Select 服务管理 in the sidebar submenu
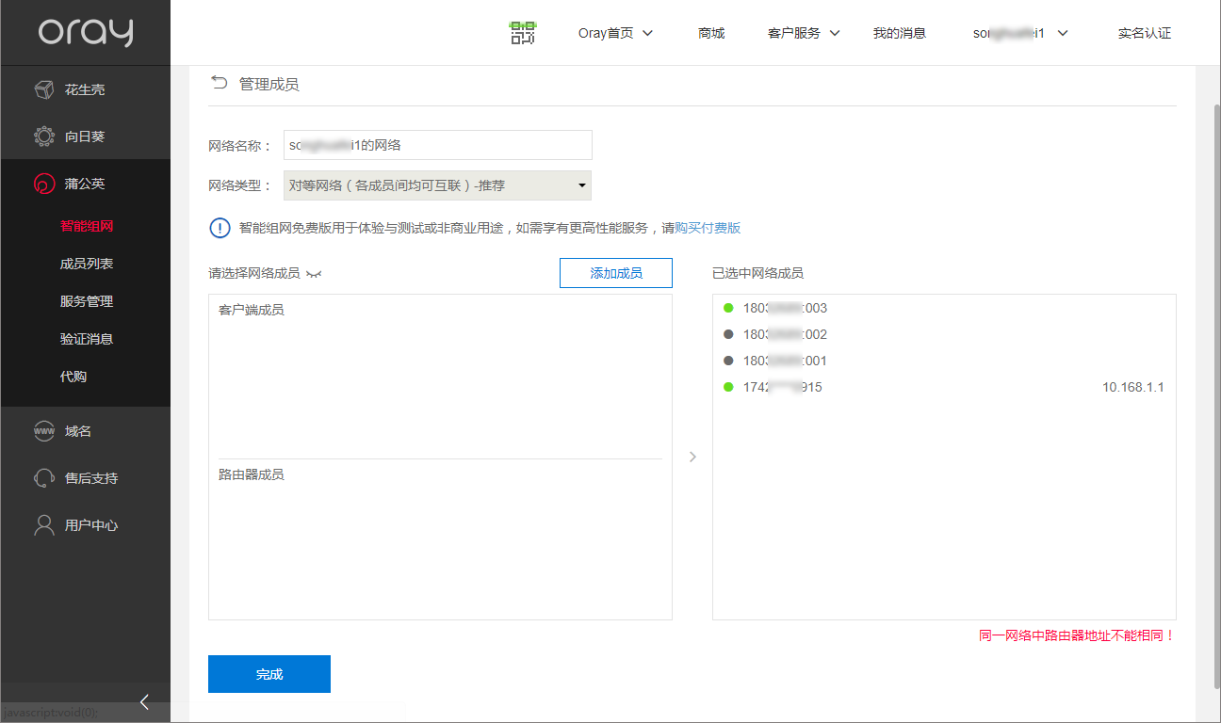 click(x=87, y=301)
